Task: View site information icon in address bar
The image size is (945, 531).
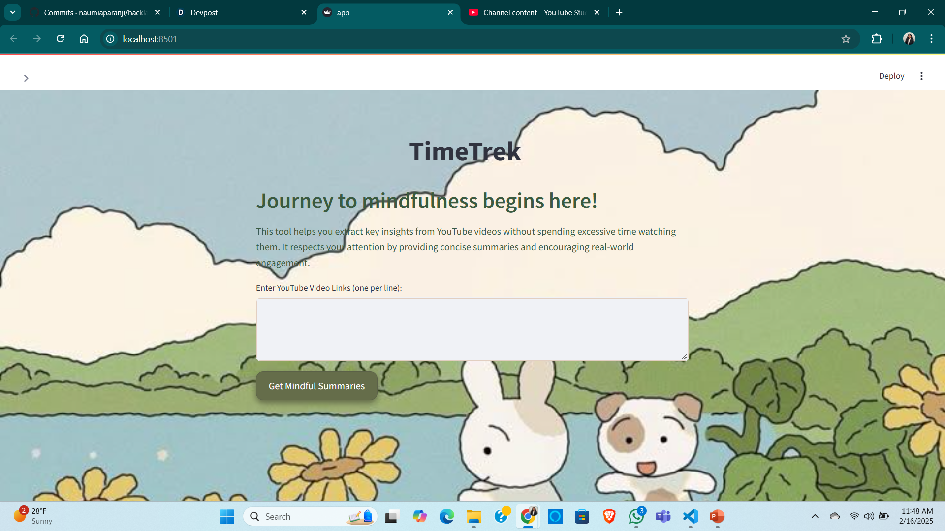Action: (x=110, y=39)
